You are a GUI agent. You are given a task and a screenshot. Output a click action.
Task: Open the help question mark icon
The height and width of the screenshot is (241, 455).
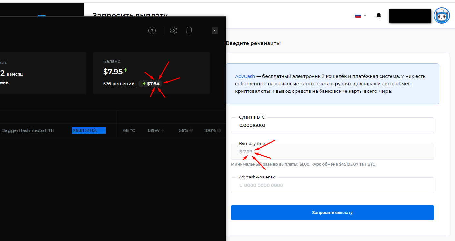coord(152,30)
